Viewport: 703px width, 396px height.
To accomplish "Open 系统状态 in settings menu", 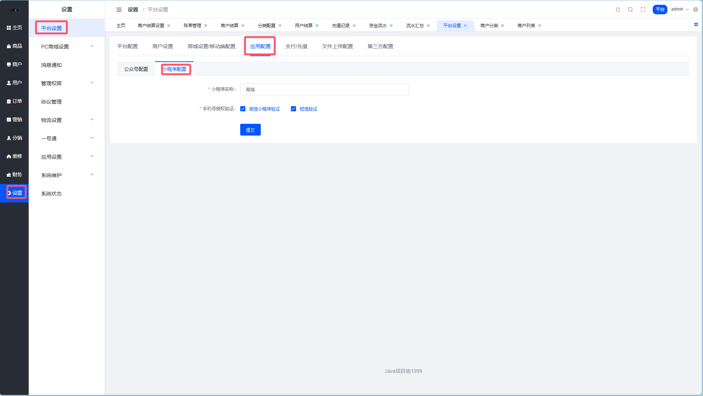I will (51, 194).
